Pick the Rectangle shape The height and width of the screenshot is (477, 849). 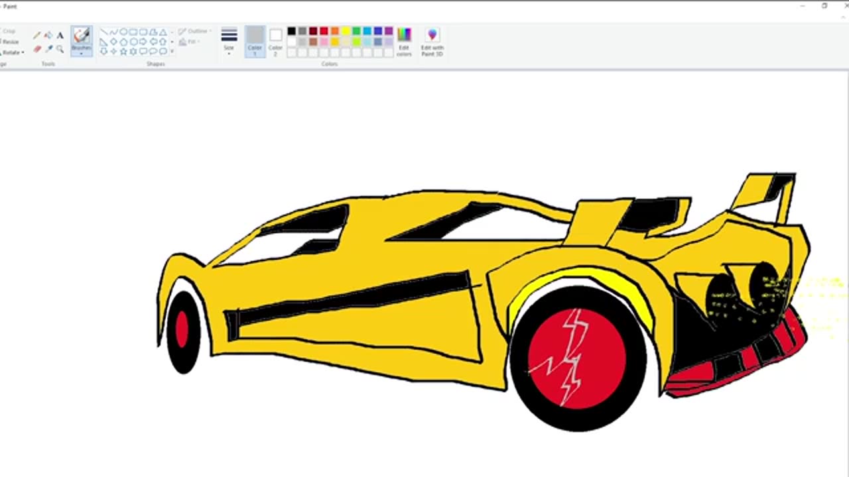[133, 32]
